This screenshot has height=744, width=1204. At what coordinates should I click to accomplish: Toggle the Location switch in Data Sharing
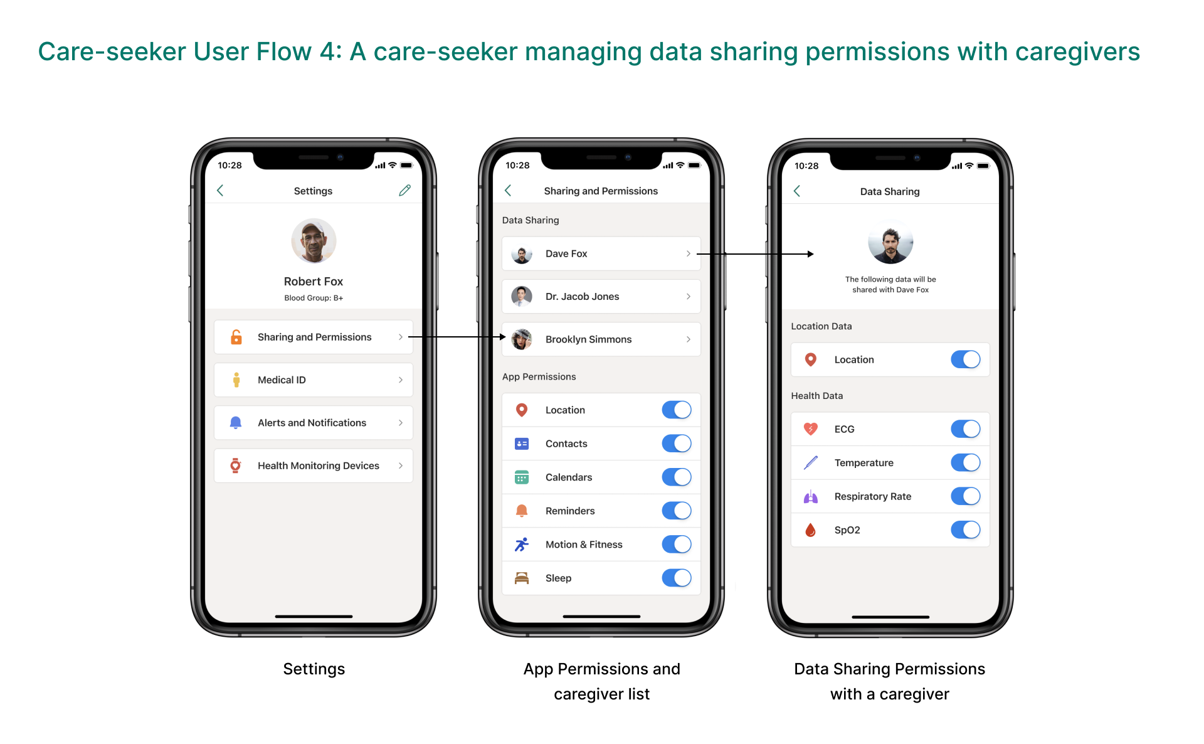(x=965, y=360)
